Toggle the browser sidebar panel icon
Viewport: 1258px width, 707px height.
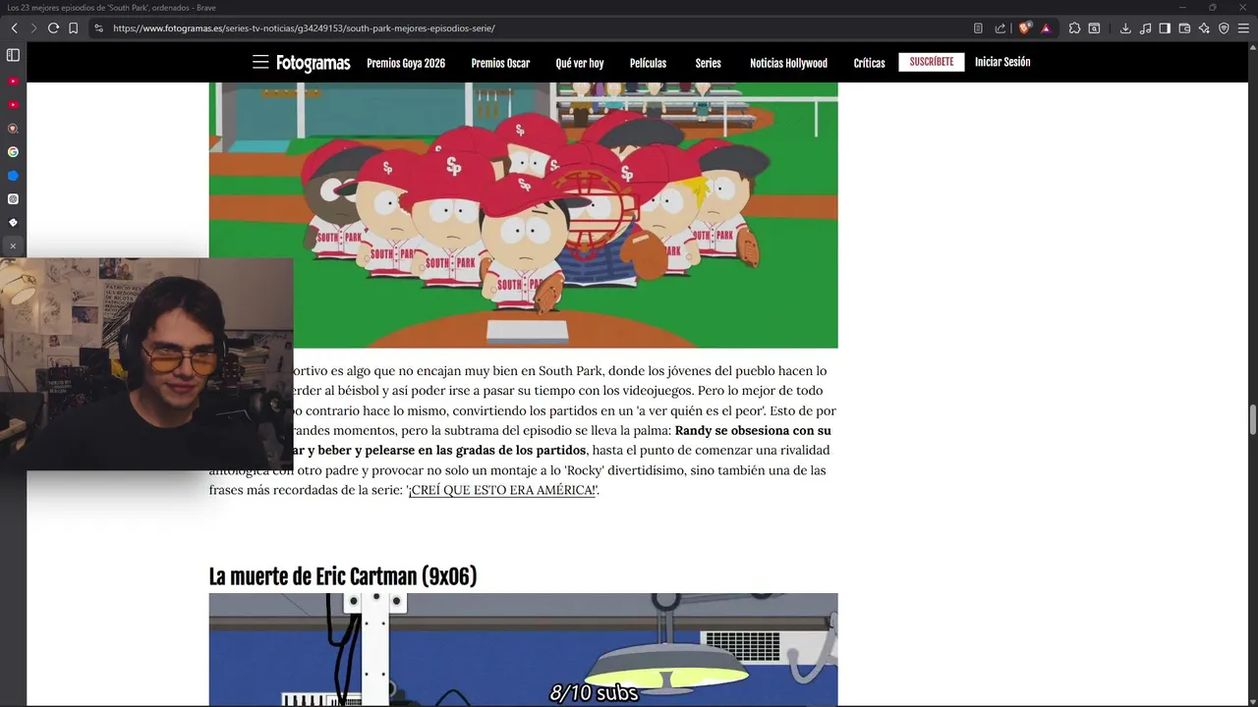pos(1165,28)
